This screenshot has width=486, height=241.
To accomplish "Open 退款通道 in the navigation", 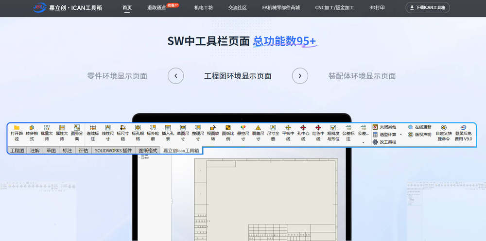I will pyautogui.click(x=156, y=8).
